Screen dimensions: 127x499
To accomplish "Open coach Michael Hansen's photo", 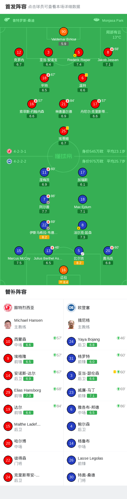I will tap(8, 324).
